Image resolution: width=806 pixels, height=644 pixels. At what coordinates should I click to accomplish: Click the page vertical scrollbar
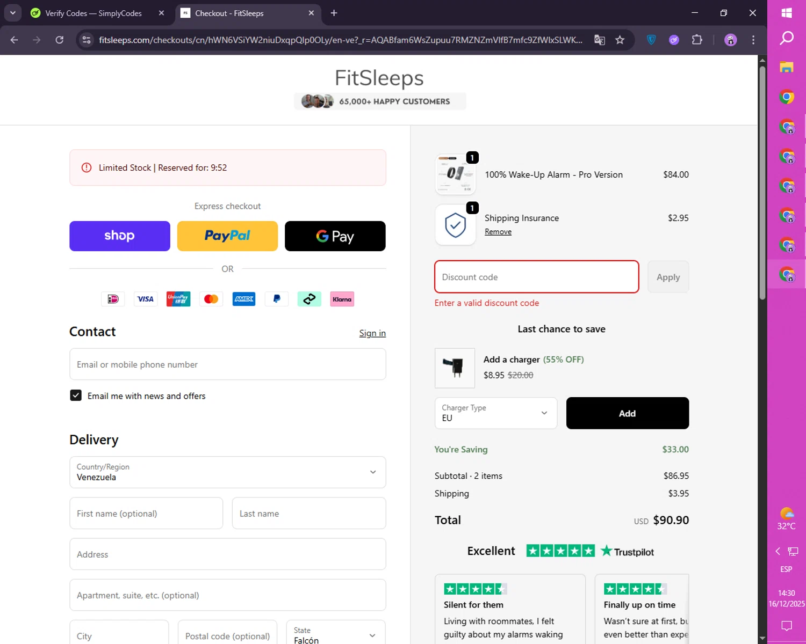tap(762, 182)
